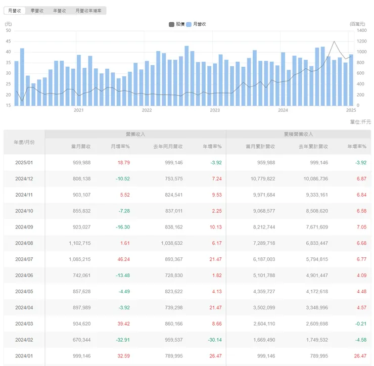Screen dimensions: 374x366
Task: Click the -4.58 cumulative growth value
Action: coord(361,340)
